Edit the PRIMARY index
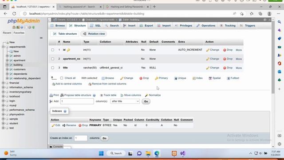The height and width of the screenshot is (160, 284). [x=56, y=125]
